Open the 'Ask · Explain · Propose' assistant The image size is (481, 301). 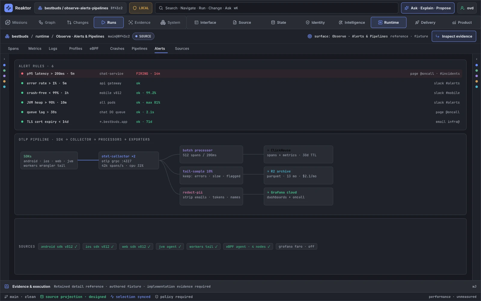(x=428, y=8)
